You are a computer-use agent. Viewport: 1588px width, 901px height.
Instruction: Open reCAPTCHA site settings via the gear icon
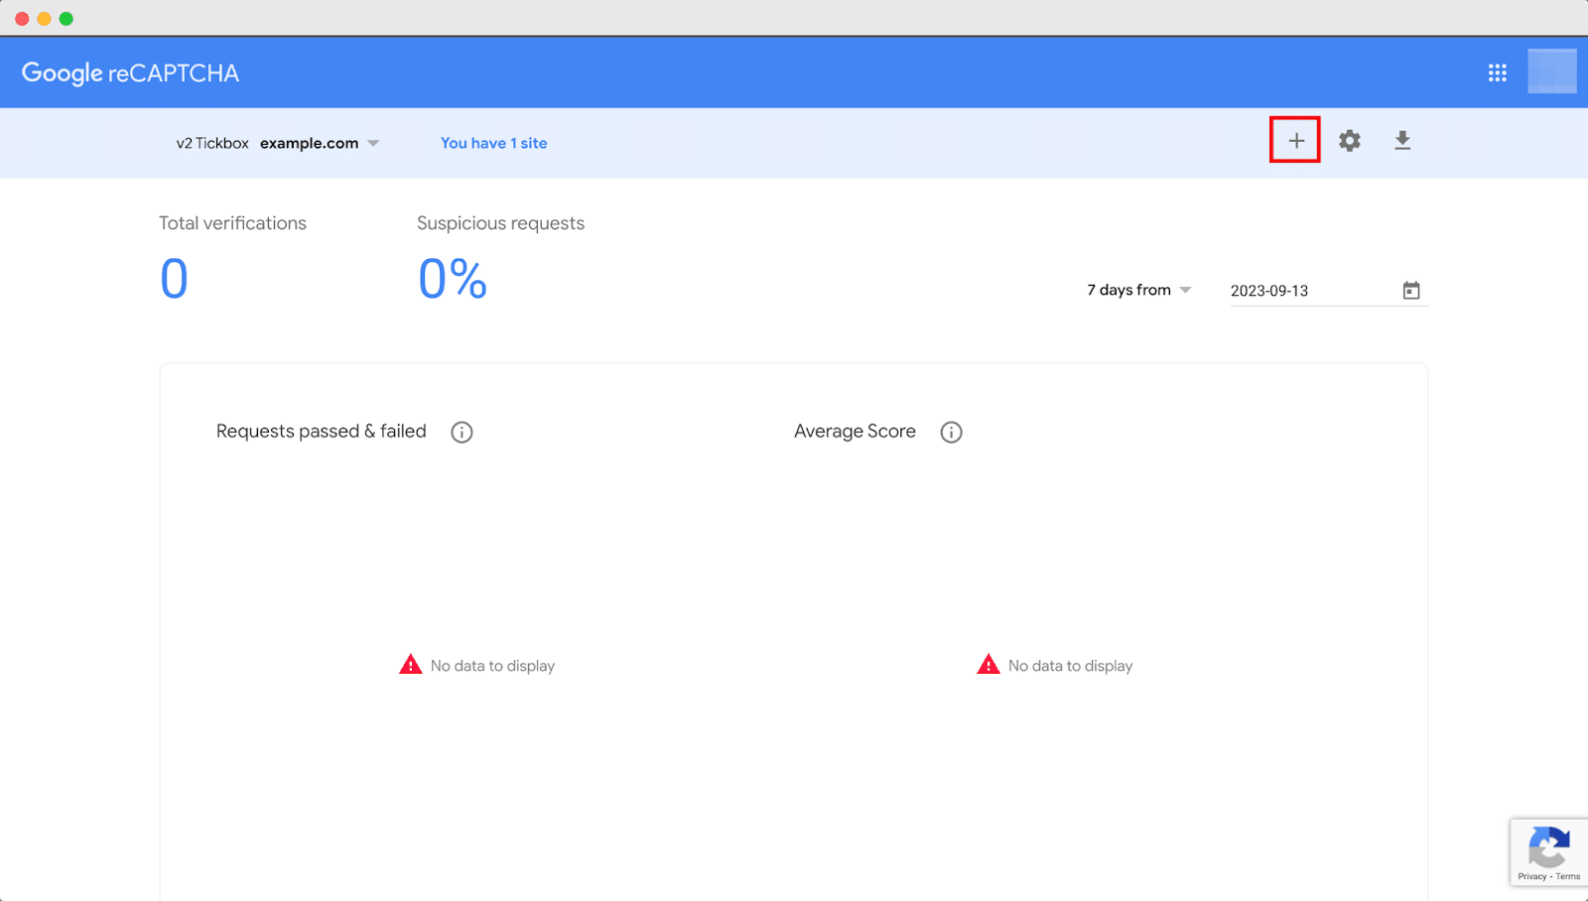tap(1349, 140)
